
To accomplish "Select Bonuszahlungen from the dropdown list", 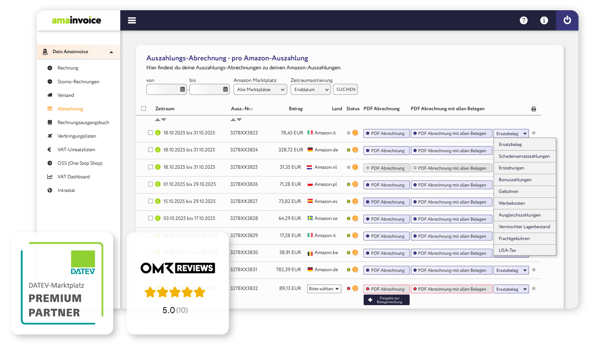I will (525, 180).
